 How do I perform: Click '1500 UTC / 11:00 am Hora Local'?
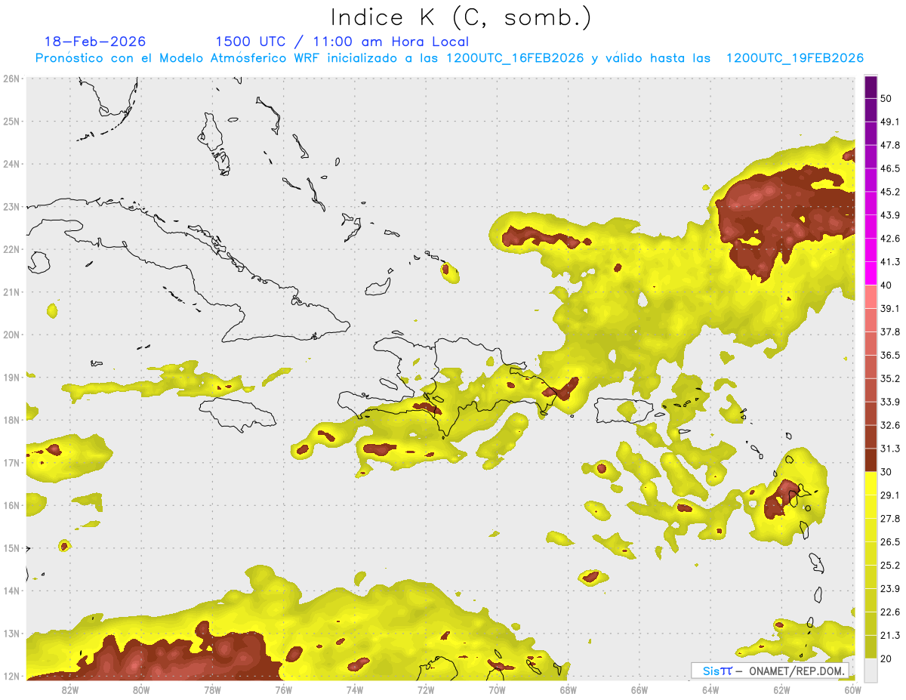(342, 42)
